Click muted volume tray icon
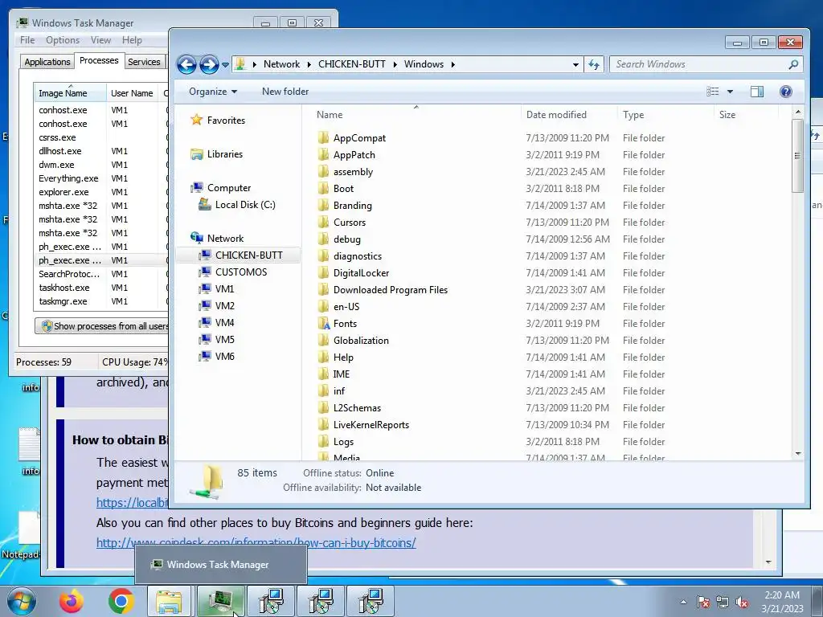The width and height of the screenshot is (823, 617). (742, 602)
